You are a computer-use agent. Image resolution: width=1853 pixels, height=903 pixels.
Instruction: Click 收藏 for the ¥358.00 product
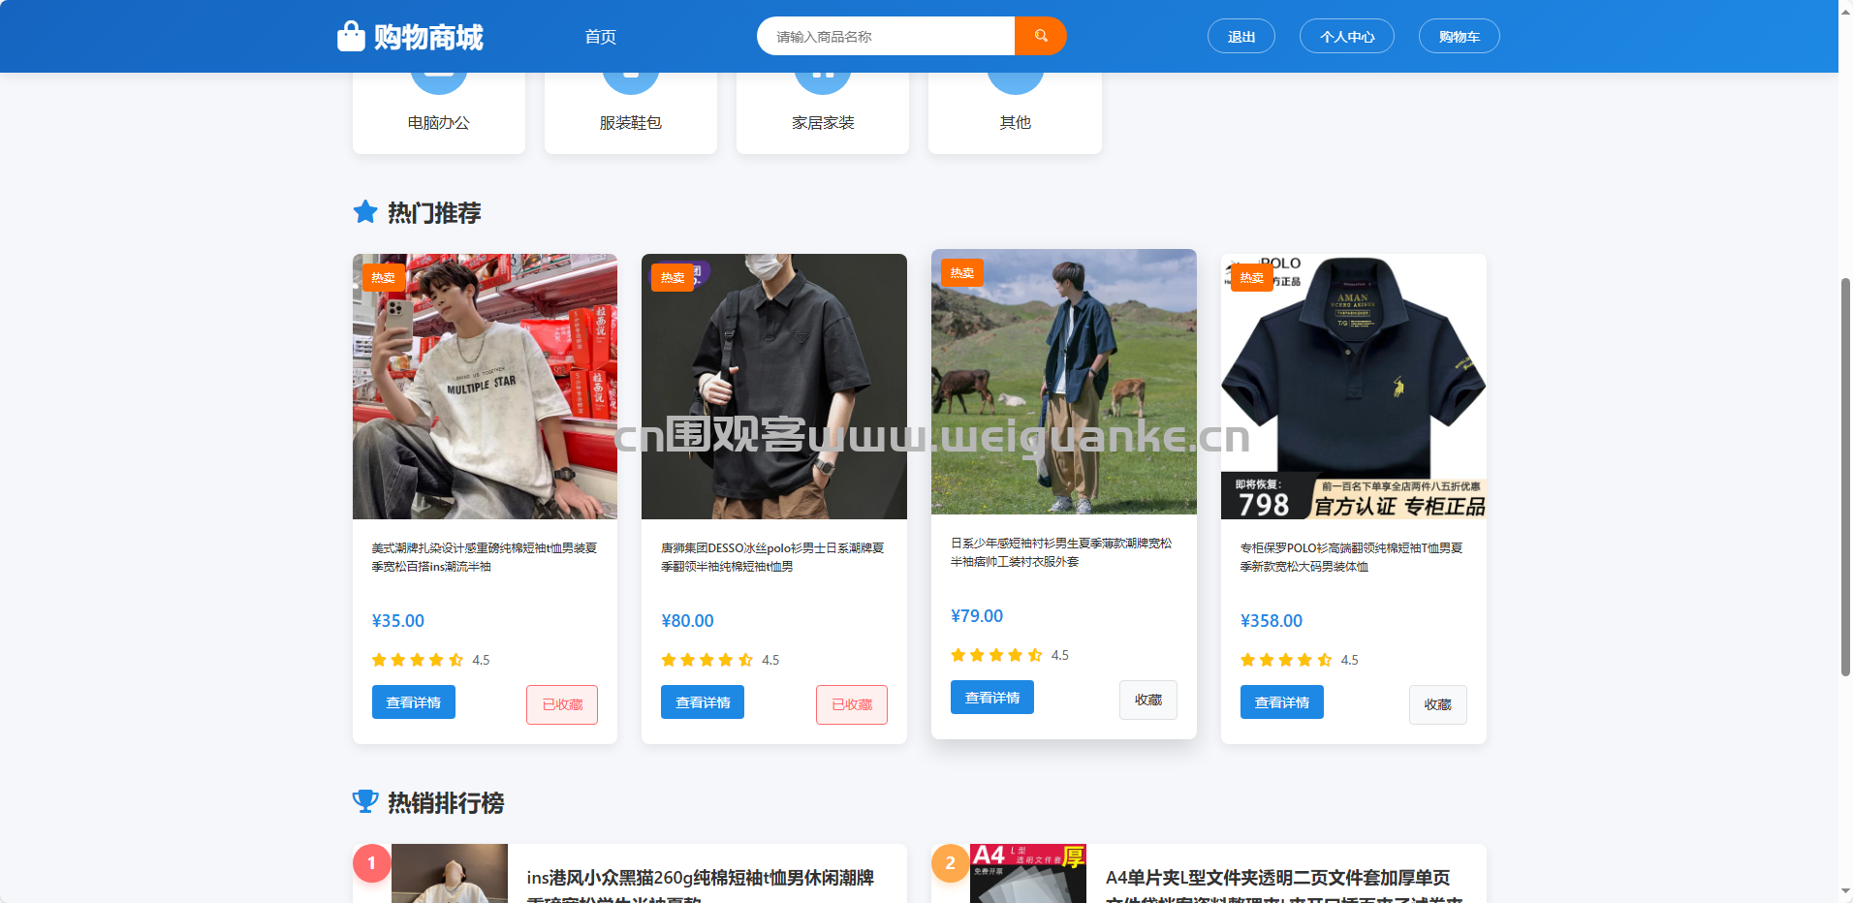[x=1438, y=704]
